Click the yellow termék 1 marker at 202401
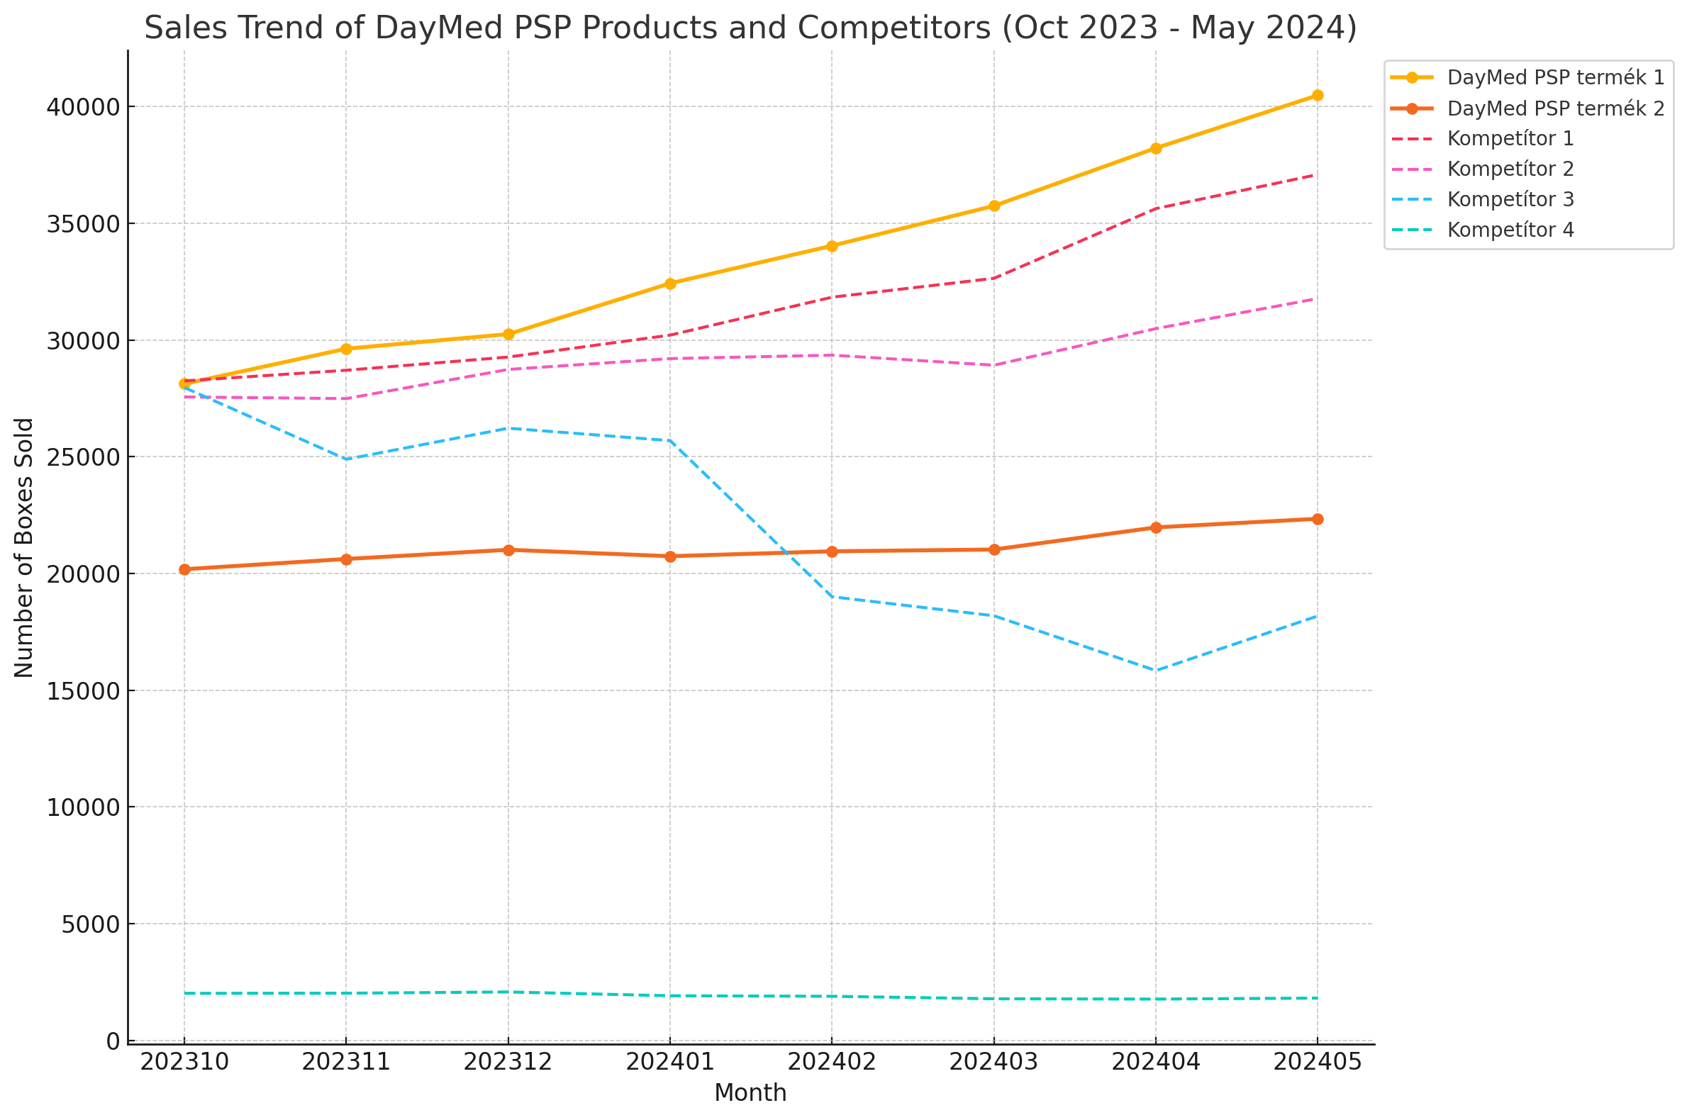1687x1120 pixels. point(670,284)
